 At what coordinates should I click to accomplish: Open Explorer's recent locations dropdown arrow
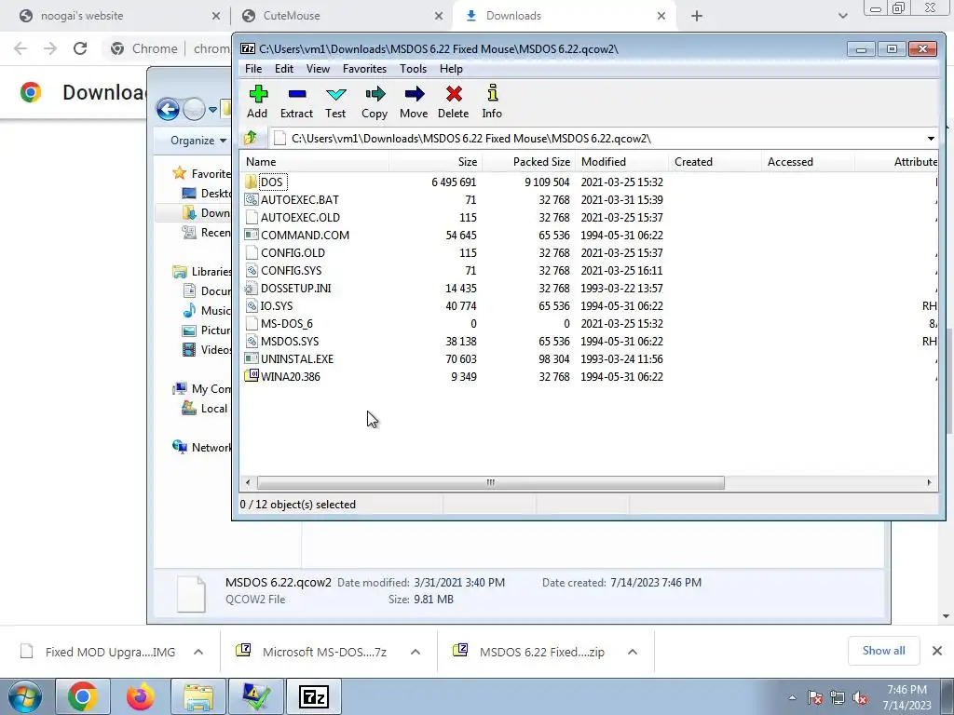[x=212, y=110]
